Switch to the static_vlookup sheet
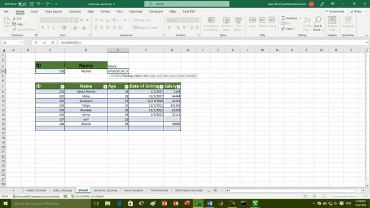Image resolution: width=370 pixels, height=208 pixels. point(62,190)
